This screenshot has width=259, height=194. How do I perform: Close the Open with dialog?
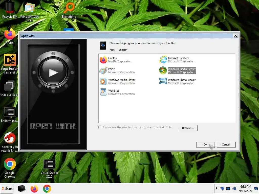pyautogui.click(x=235, y=36)
